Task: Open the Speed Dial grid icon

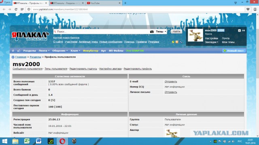Action: [x=22, y=9]
